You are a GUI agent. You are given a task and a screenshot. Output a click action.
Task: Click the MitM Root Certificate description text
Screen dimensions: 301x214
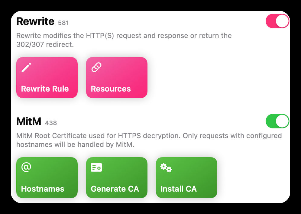point(149,140)
